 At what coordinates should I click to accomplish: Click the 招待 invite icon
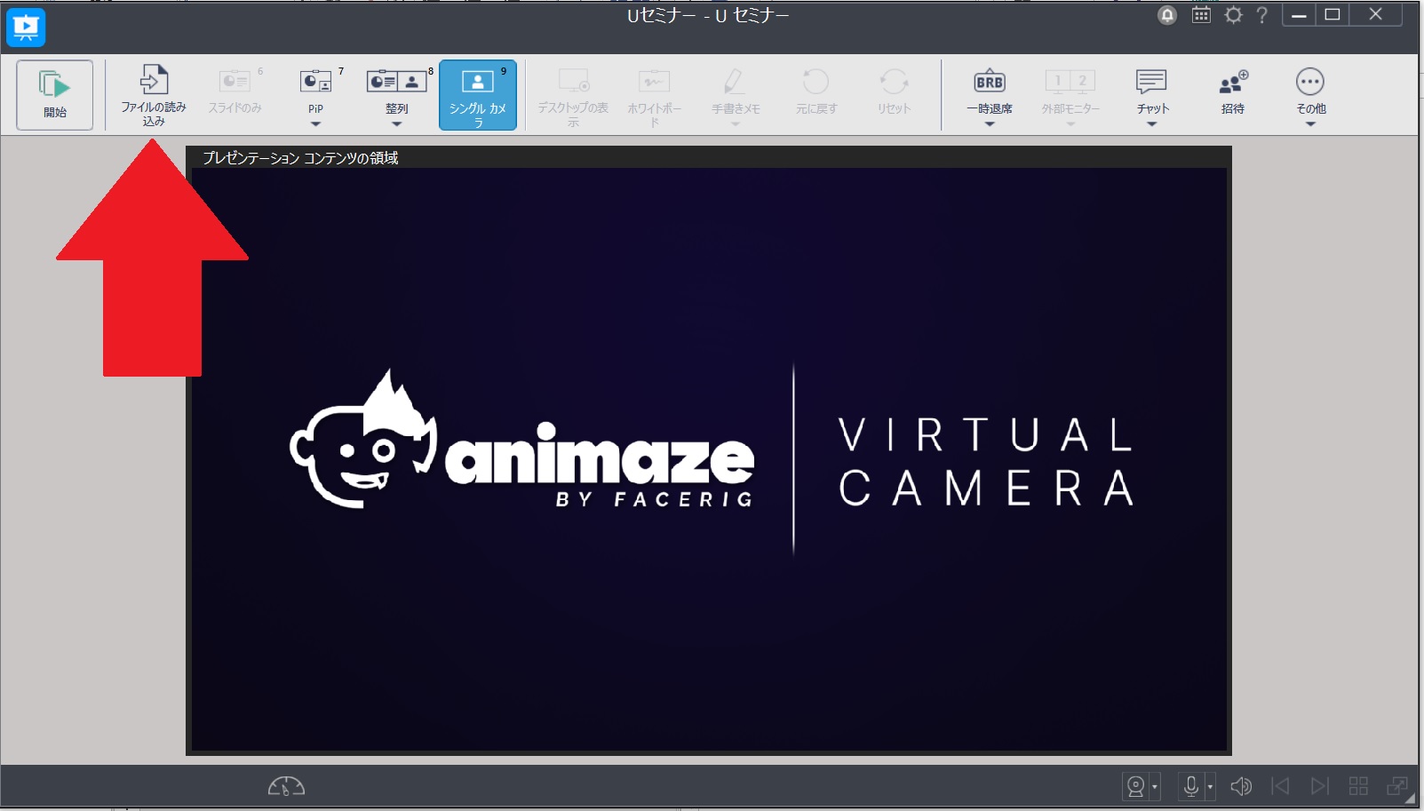tap(1233, 82)
